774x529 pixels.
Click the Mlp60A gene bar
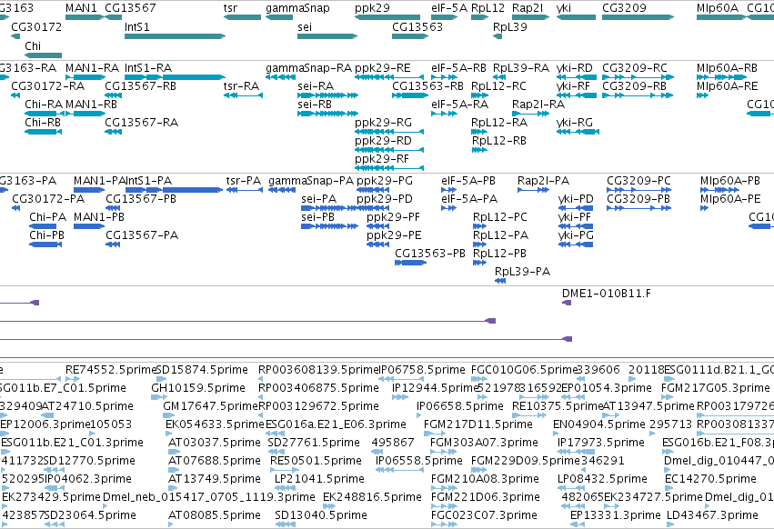pos(721,17)
